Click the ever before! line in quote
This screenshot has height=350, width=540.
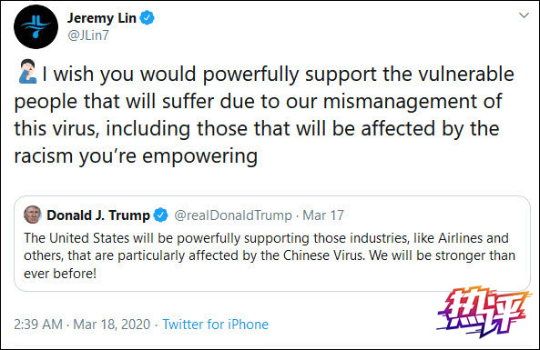(x=60, y=274)
